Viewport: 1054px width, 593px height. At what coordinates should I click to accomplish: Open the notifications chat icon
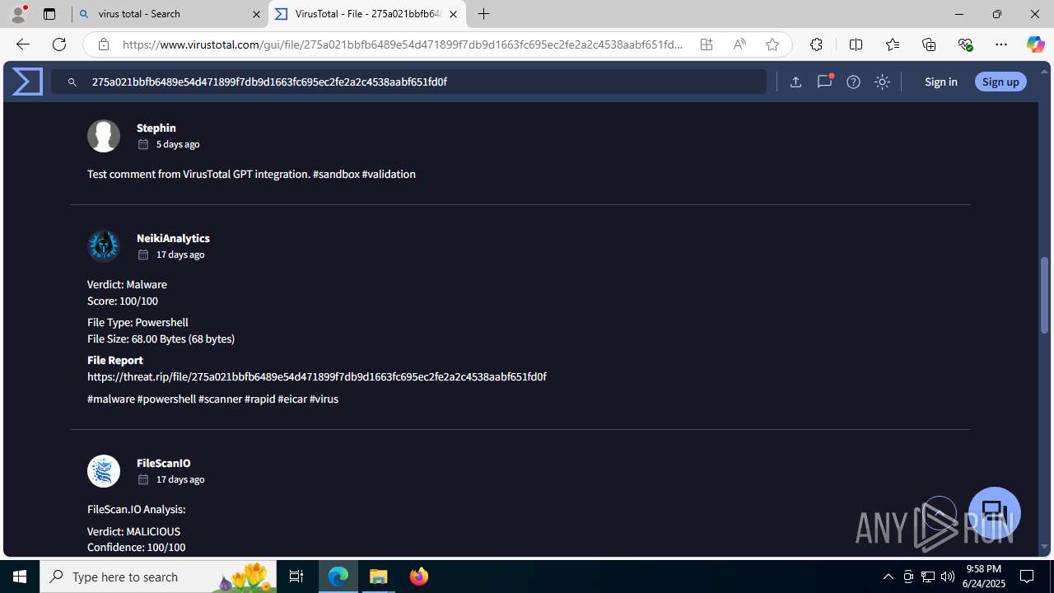(x=824, y=82)
